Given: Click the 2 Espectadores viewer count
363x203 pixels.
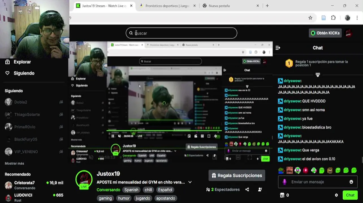Looking at the screenshot, I should click(x=223, y=189).
